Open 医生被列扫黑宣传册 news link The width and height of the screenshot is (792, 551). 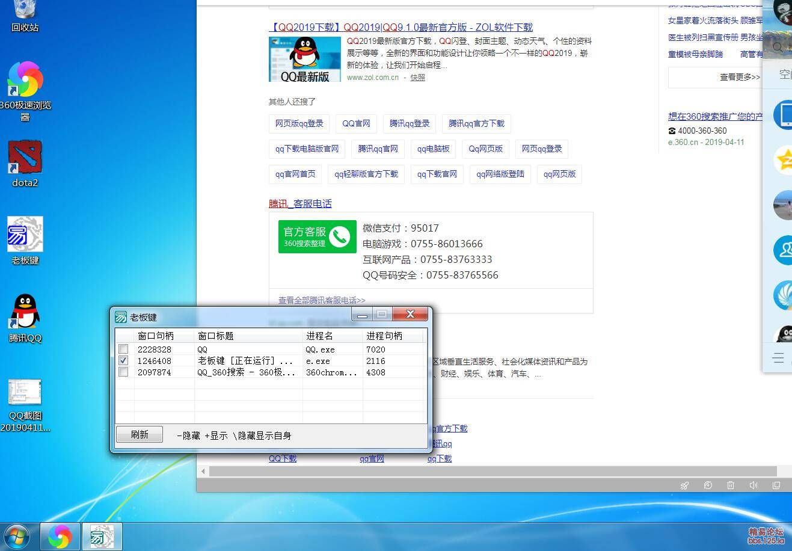pos(703,37)
